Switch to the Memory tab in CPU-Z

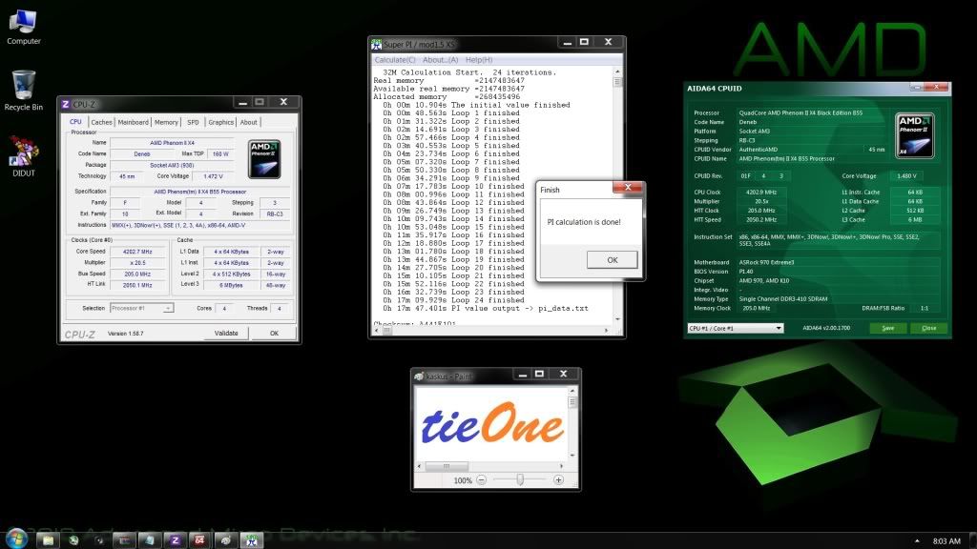click(x=166, y=123)
